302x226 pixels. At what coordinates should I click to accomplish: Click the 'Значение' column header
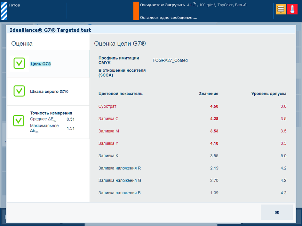click(x=209, y=94)
